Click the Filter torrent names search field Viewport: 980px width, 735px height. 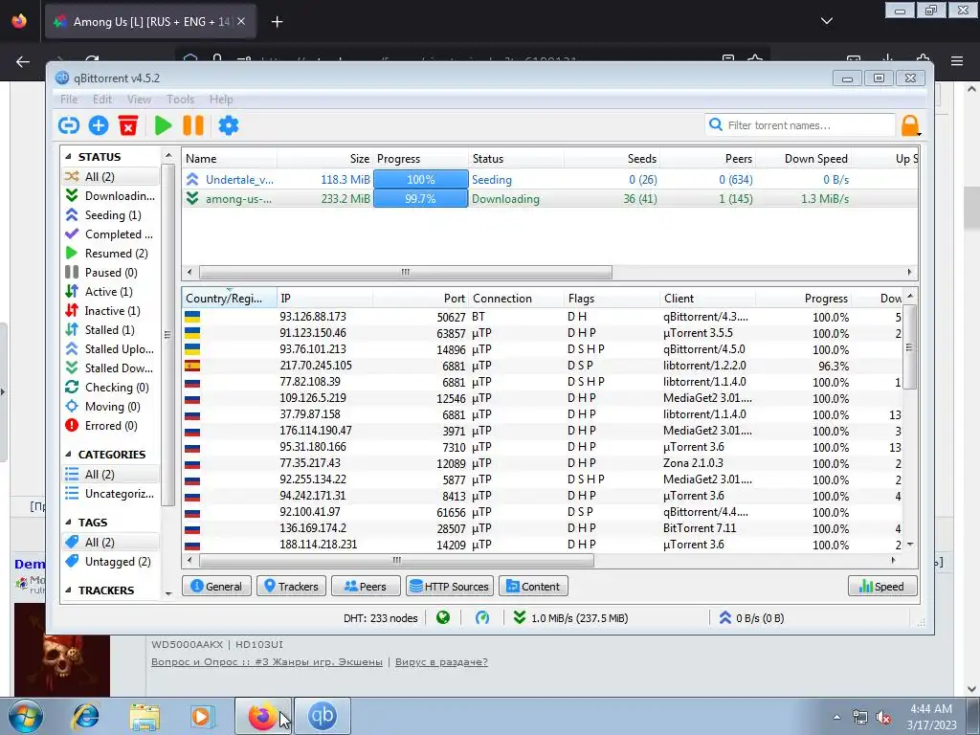800,125
